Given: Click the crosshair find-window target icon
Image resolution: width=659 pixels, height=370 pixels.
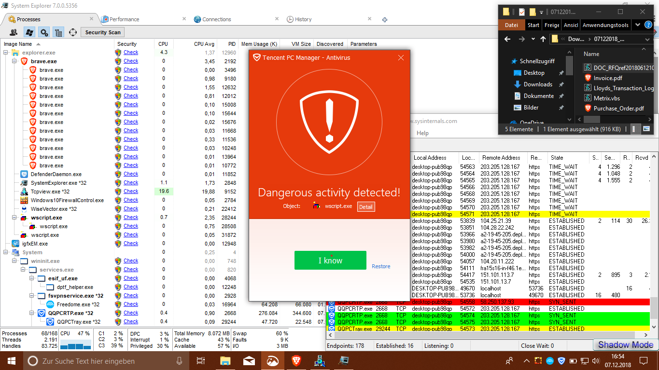Looking at the screenshot, I should (73, 32).
